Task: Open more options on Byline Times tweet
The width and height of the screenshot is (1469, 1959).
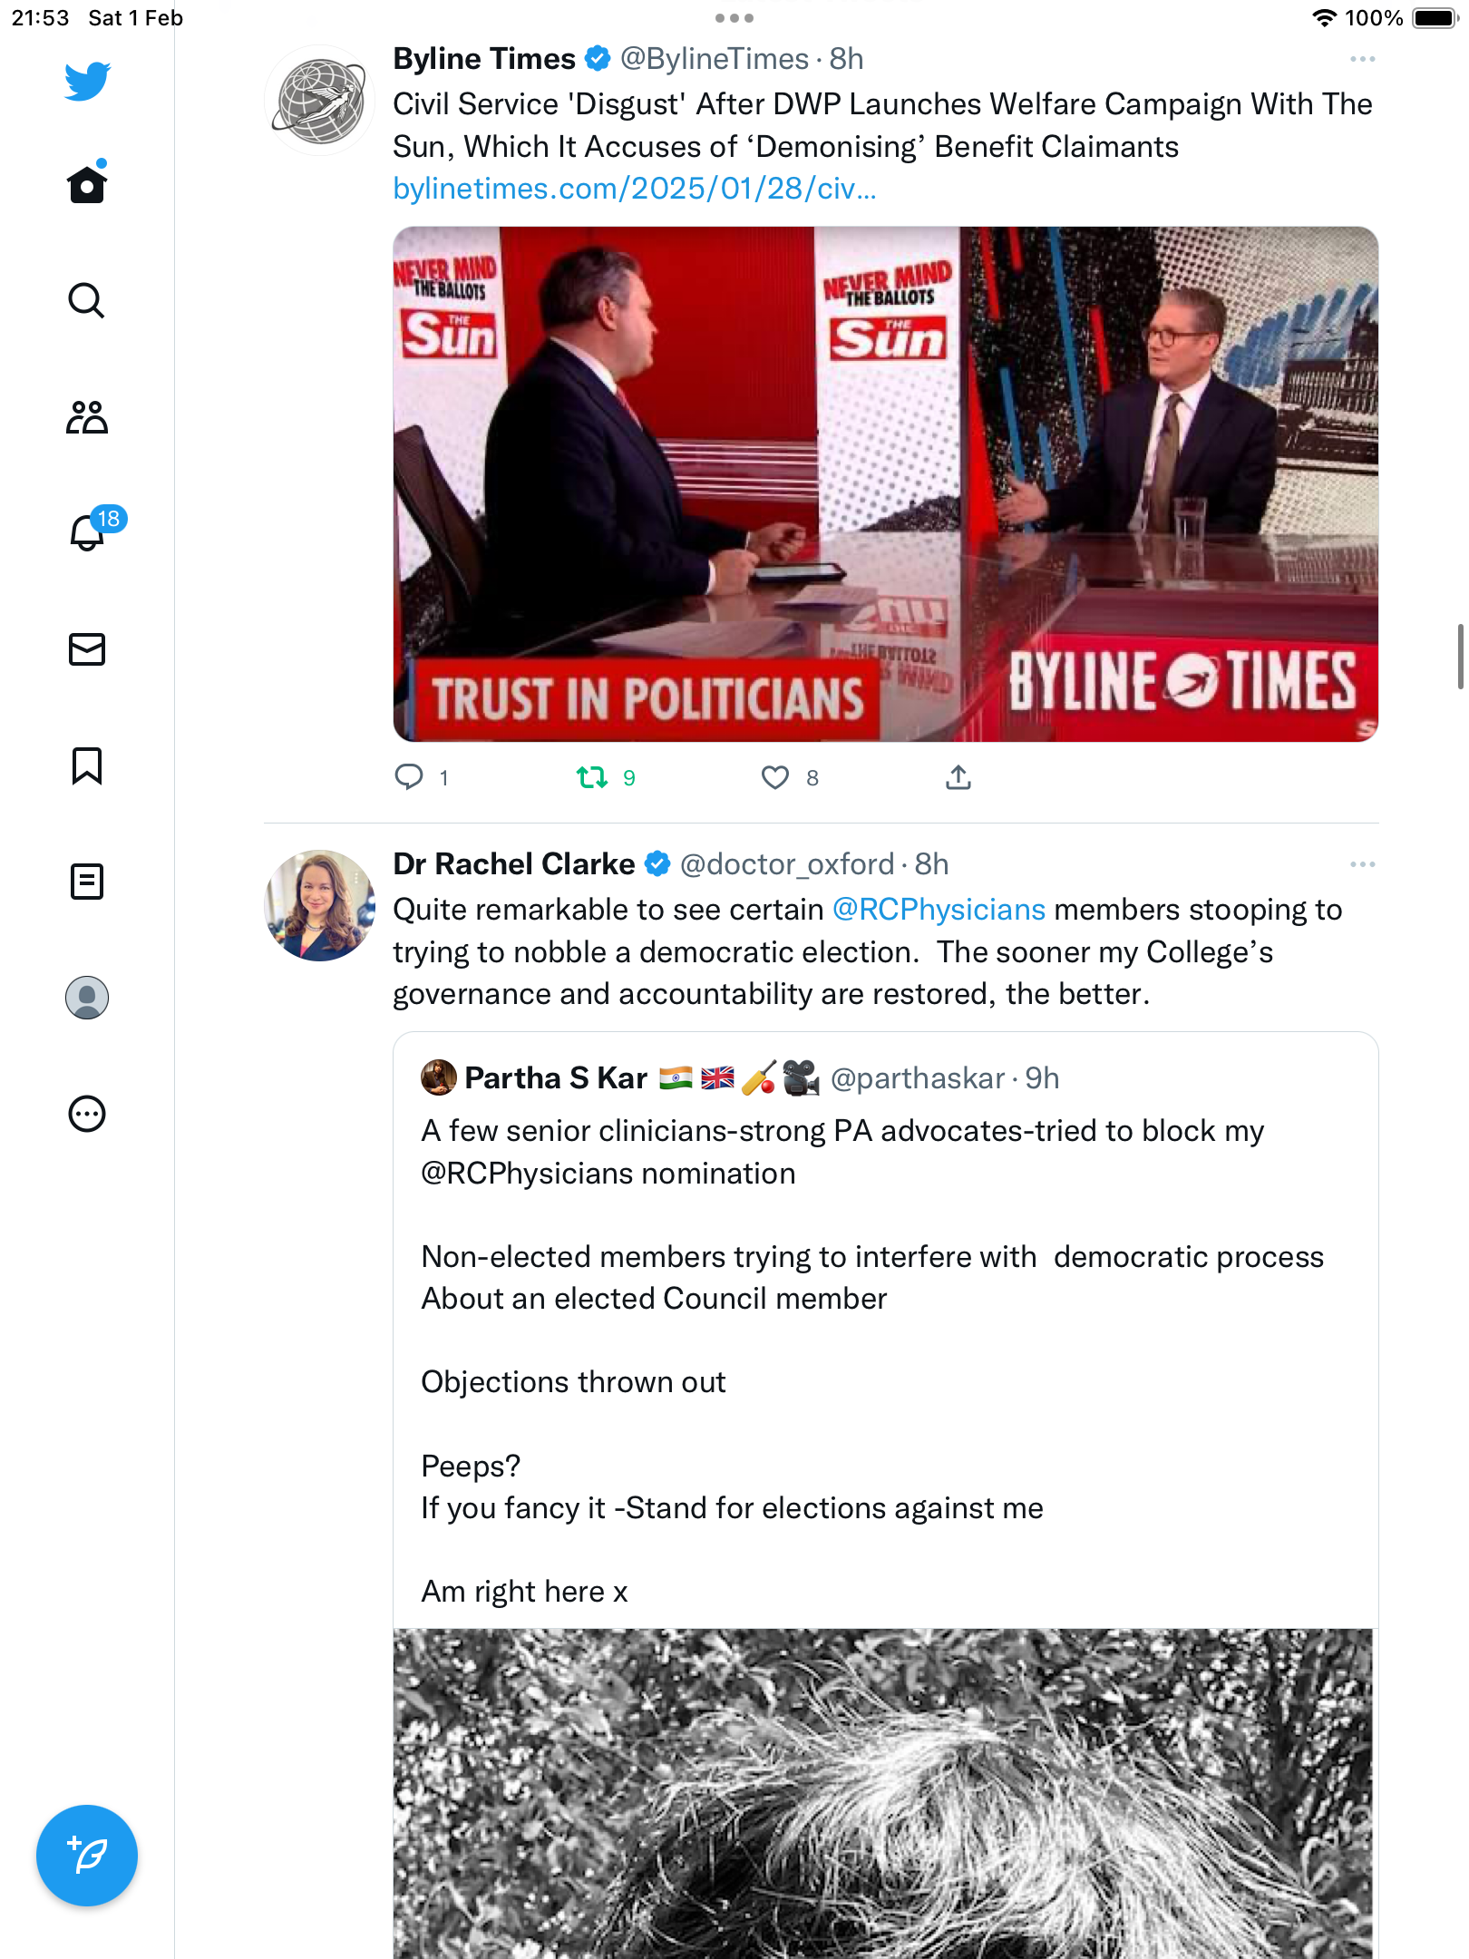Action: (1362, 59)
